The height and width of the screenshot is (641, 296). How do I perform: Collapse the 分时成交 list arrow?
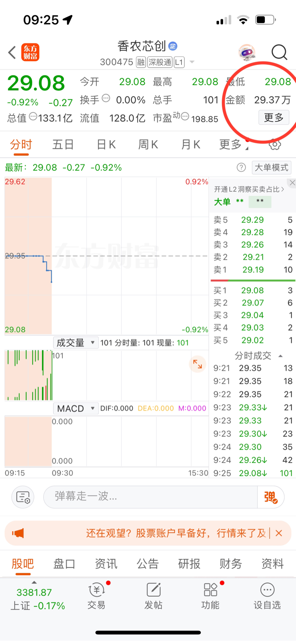[281, 356]
